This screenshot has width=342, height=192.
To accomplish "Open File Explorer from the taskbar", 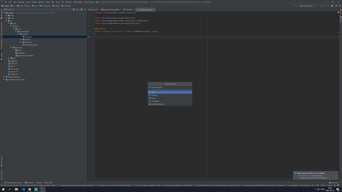I will click(x=17, y=189).
